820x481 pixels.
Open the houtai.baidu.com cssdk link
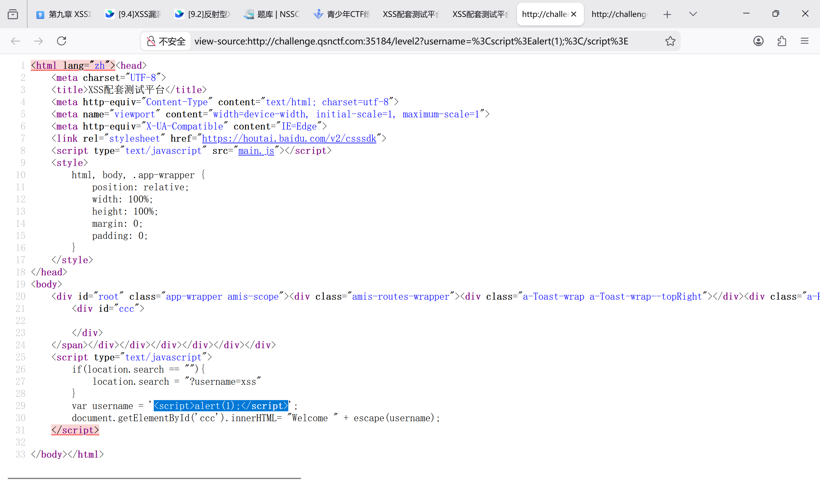tap(289, 139)
